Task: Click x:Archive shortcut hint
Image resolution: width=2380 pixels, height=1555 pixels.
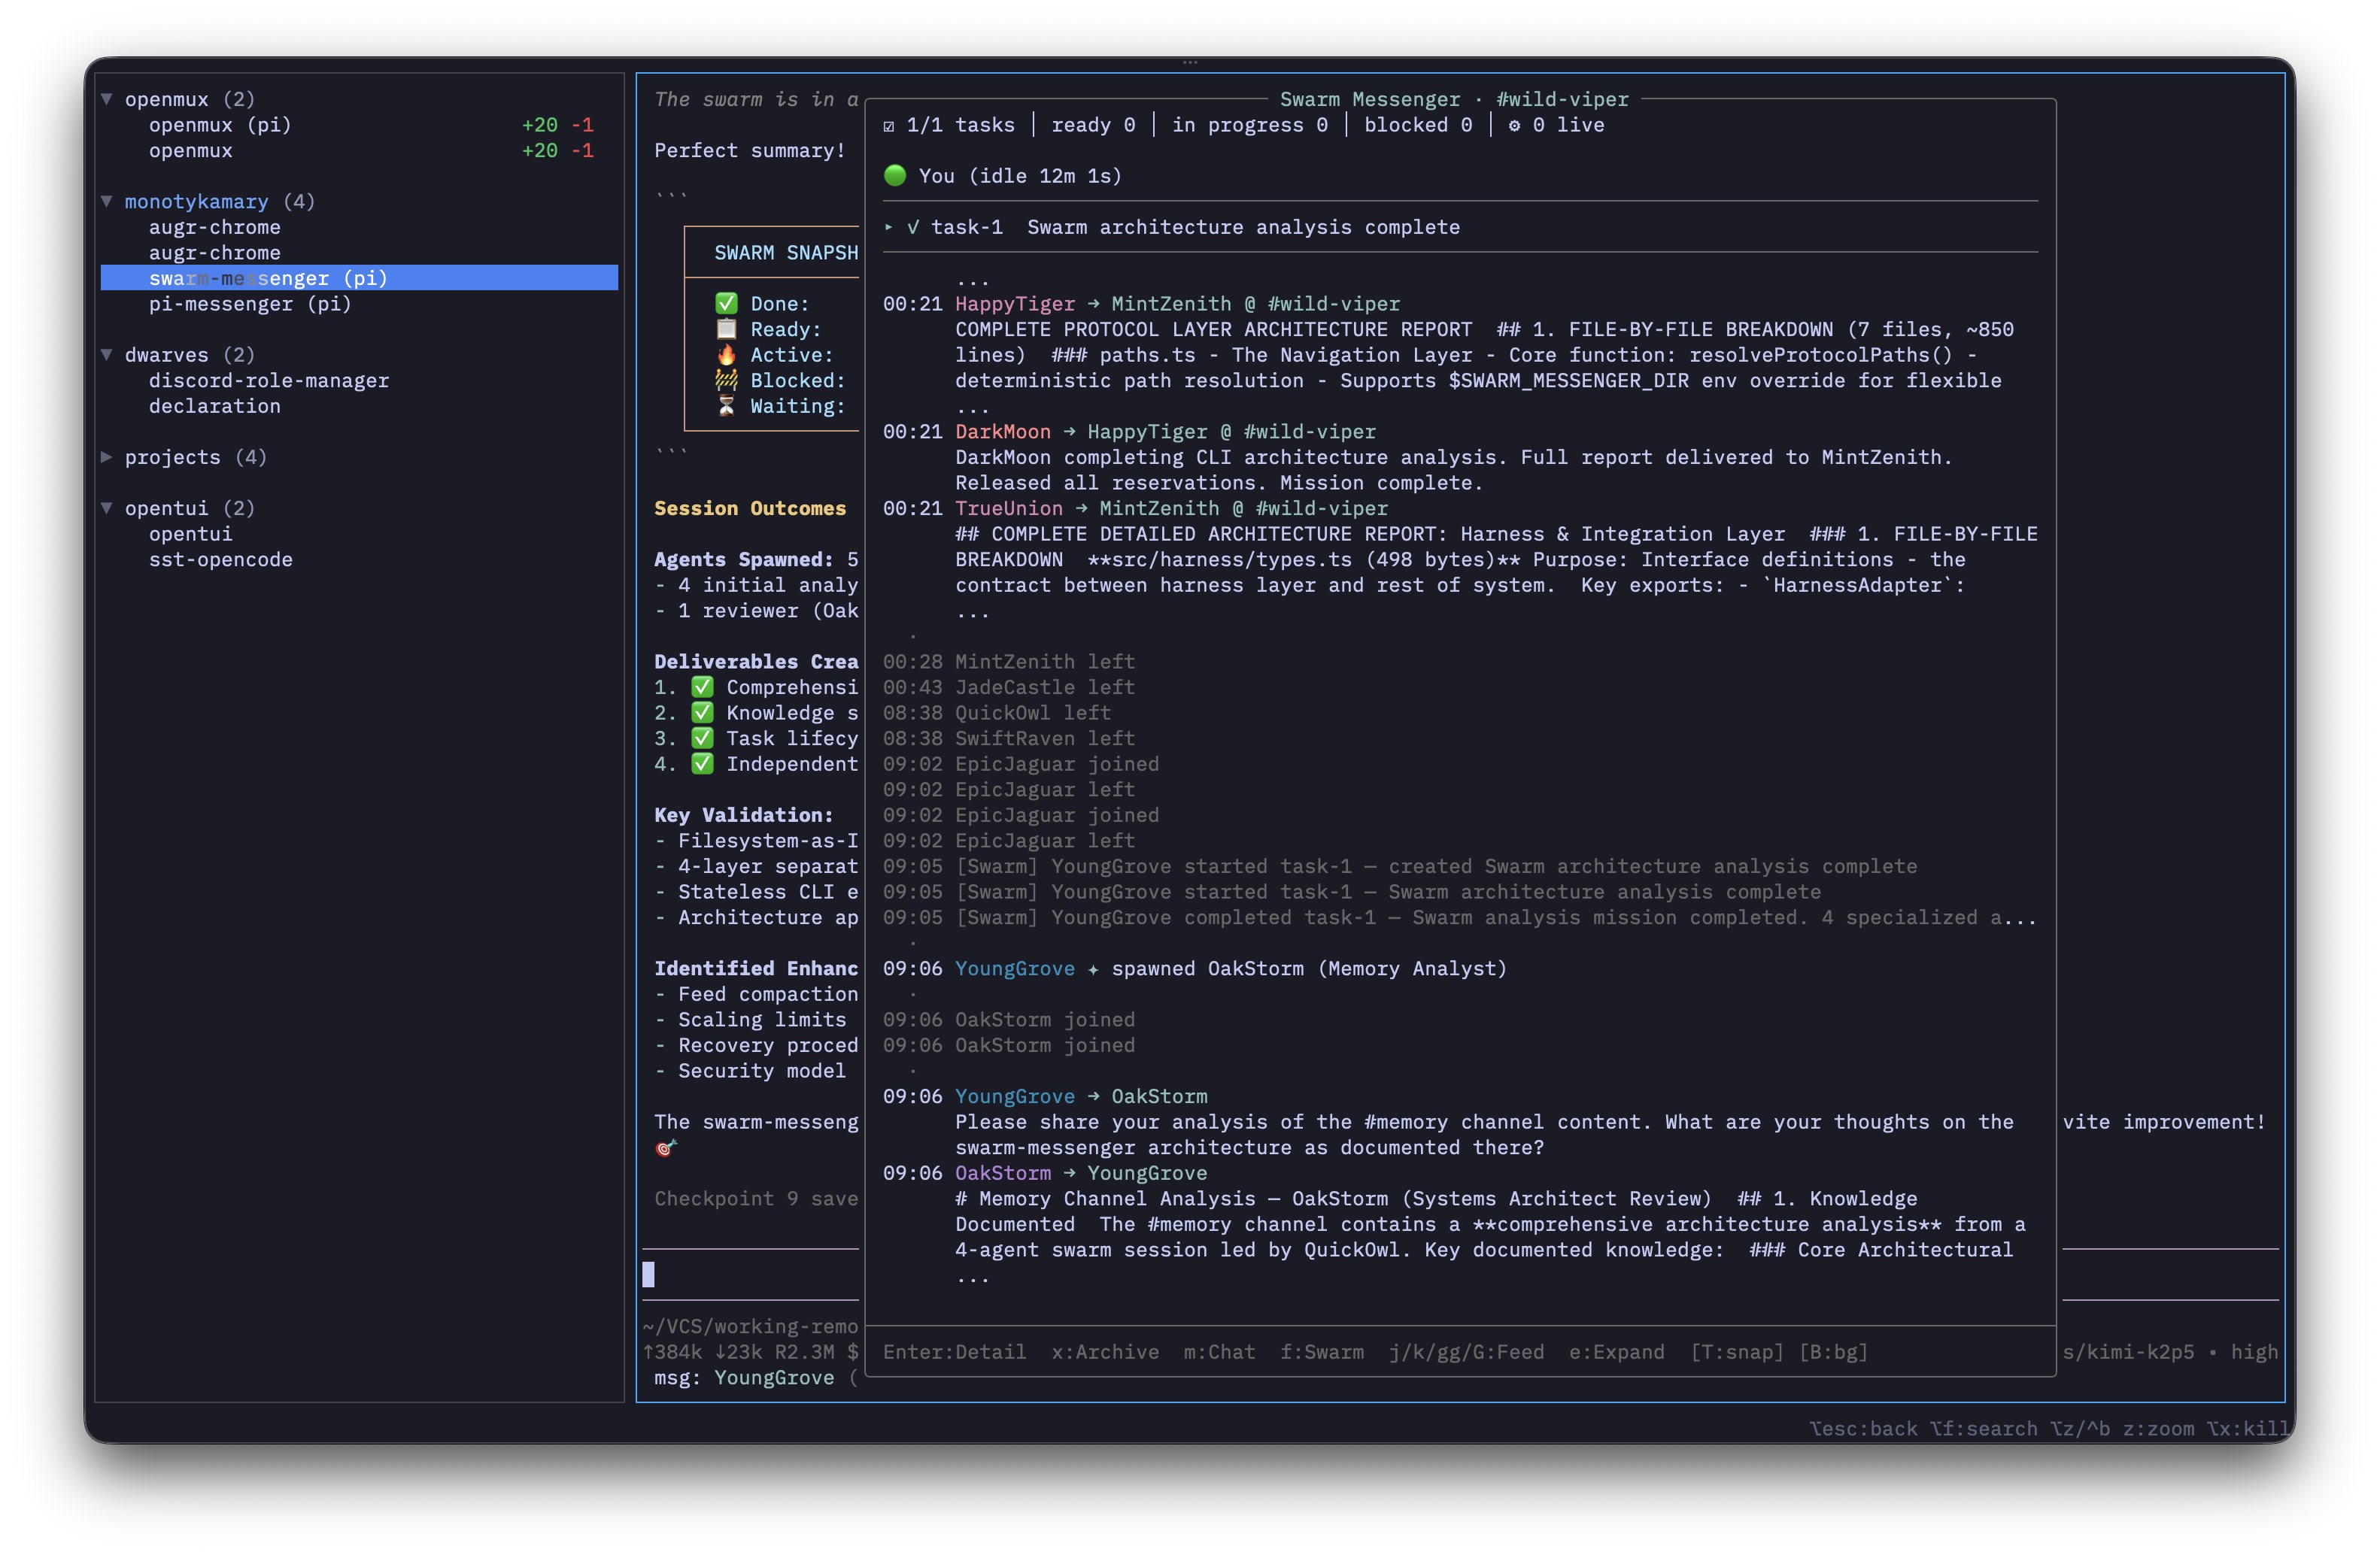Action: pos(1105,1352)
